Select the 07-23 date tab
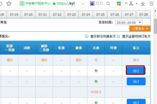157x104 pixels. pos(71,15)
